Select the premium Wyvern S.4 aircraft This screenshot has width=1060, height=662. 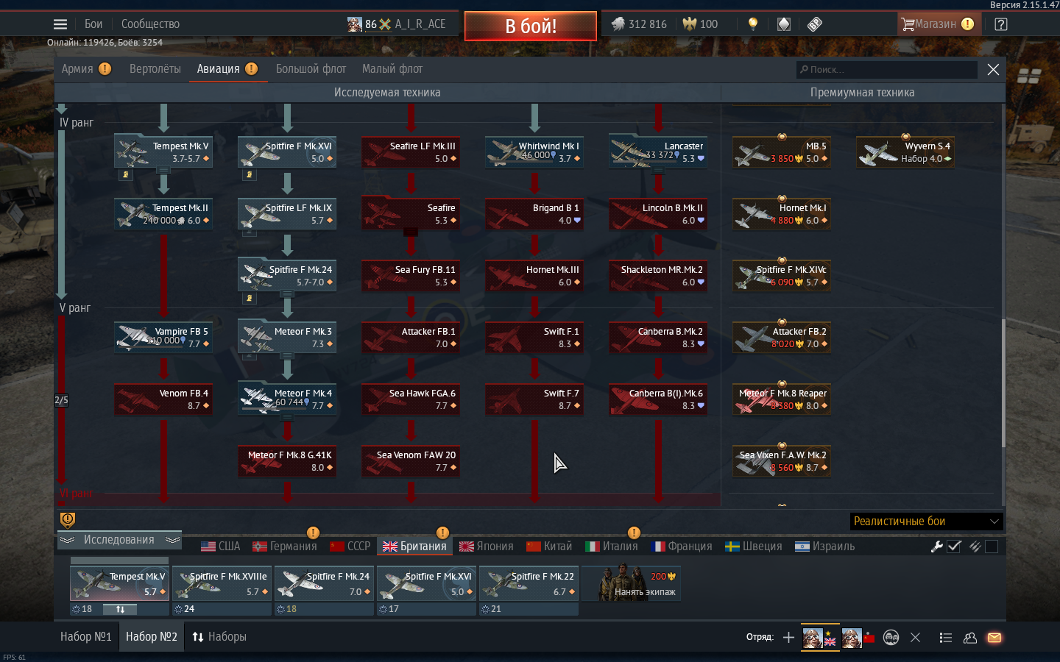coord(905,152)
